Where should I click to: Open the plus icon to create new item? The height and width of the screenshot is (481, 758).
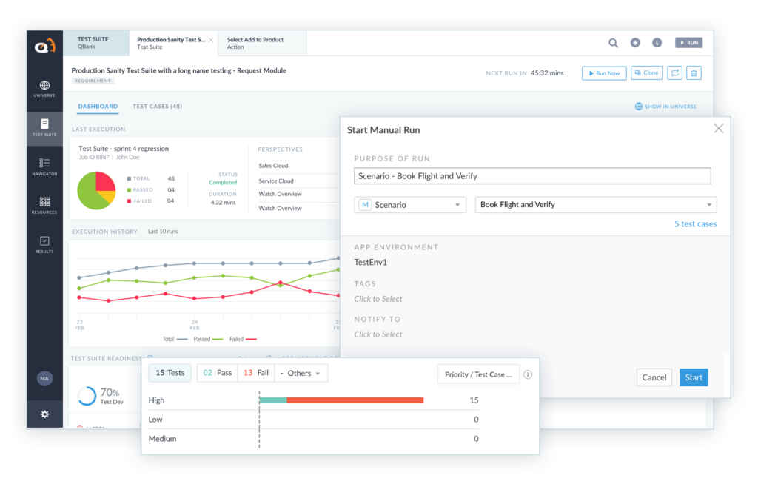635,42
